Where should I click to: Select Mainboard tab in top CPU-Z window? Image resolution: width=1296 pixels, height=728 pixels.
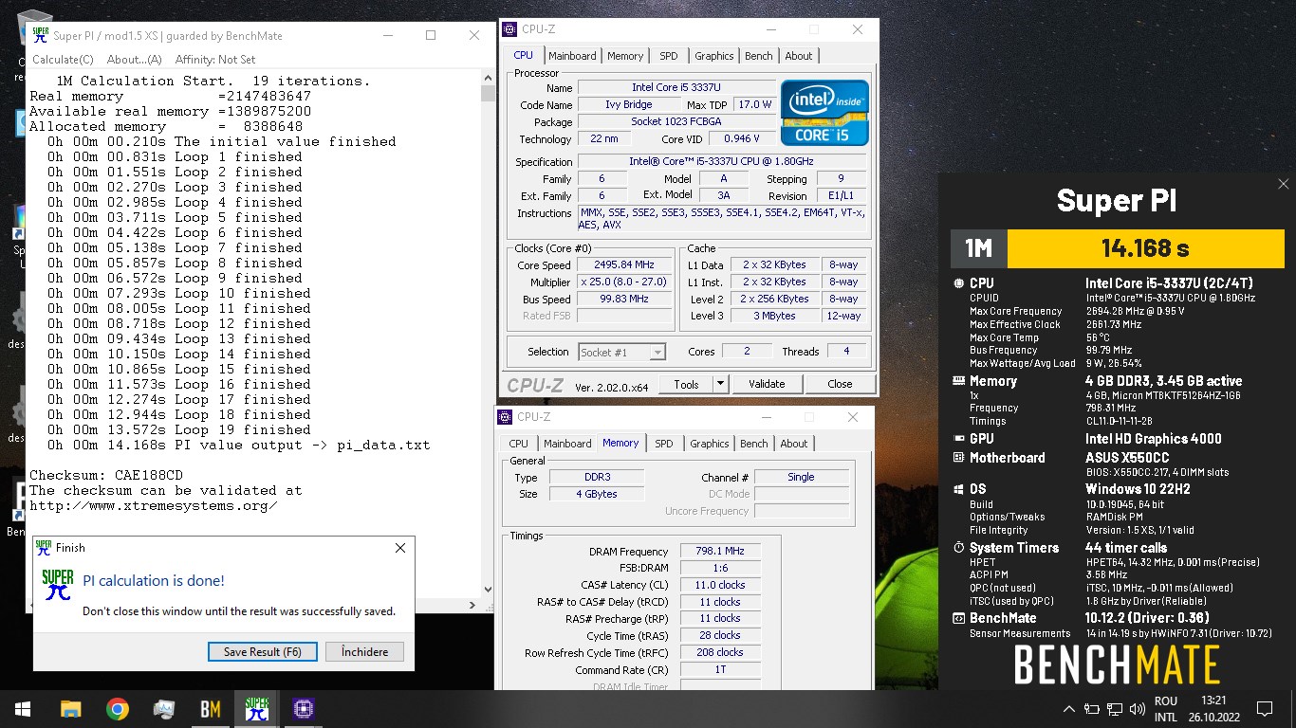(572, 56)
